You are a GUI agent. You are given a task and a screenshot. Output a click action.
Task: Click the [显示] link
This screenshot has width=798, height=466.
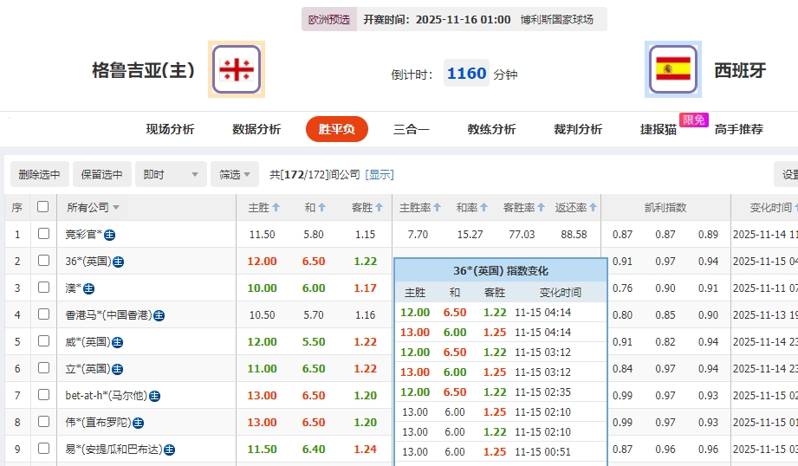pos(380,174)
